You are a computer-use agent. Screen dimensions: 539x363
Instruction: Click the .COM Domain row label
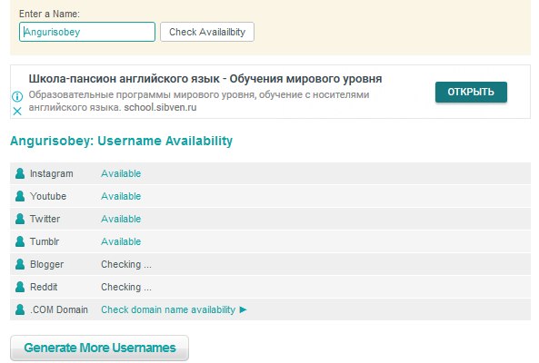[x=59, y=309]
